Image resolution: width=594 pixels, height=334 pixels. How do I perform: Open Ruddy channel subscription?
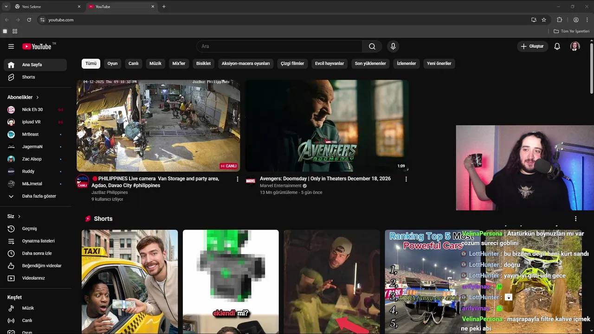pos(35,172)
